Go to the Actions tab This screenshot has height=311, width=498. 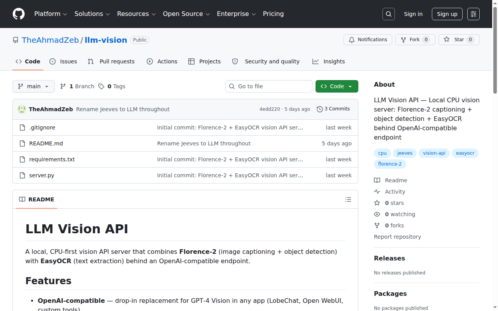coord(162,61)
